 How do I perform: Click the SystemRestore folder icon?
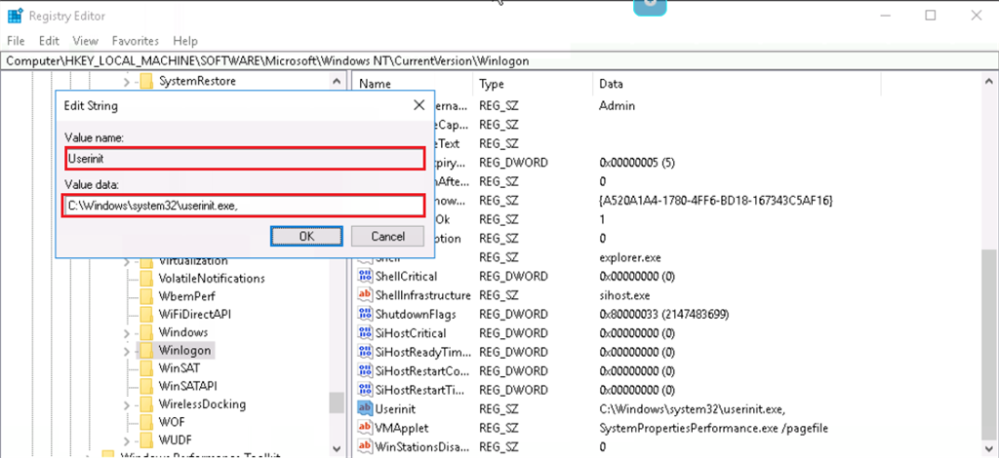pos(147,81)
